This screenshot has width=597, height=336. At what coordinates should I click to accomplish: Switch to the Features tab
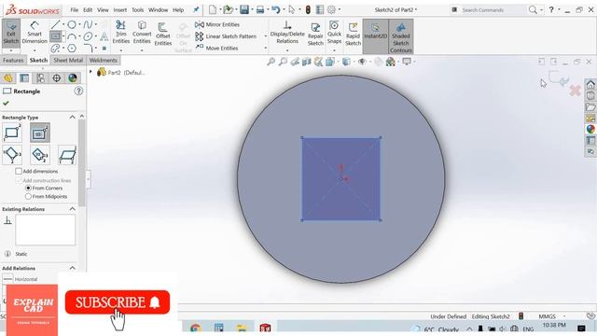pyautogui.click(x=13, y=60)
